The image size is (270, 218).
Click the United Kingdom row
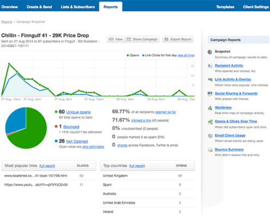pyautogui.click(x=147, y=176)
